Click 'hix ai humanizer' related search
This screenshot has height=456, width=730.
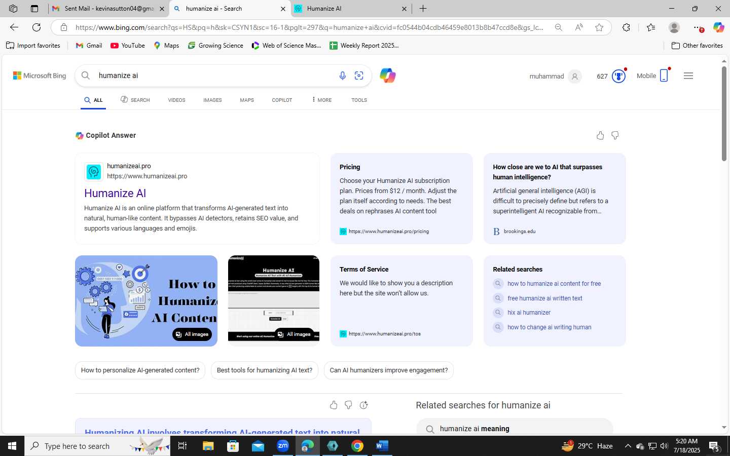529,313
